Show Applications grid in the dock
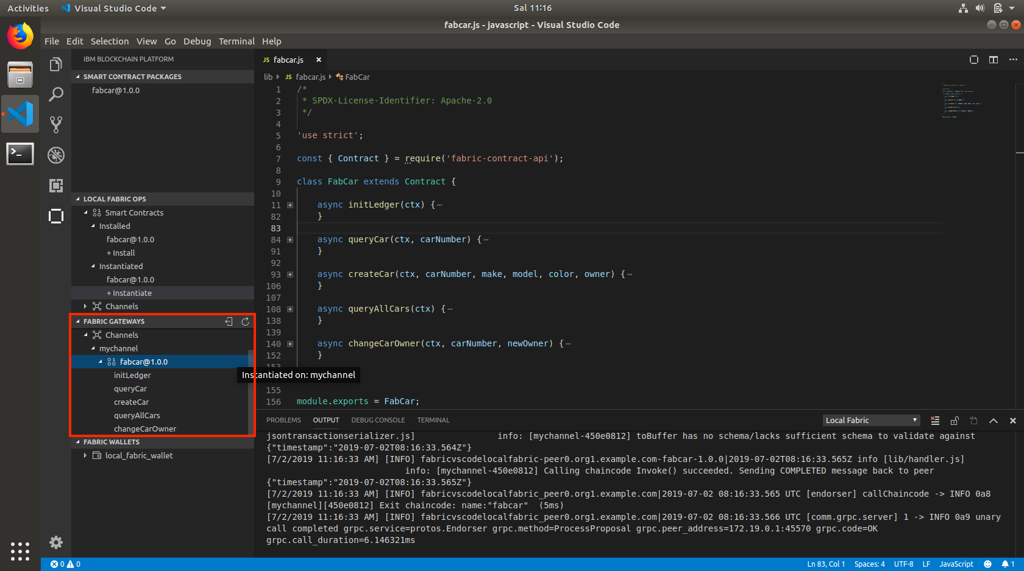Screen dimensions: 1024x571 click(20, 552)
